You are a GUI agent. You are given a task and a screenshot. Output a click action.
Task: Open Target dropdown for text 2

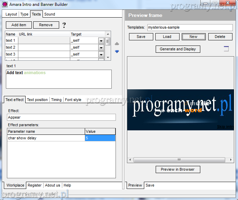(x=101, y=48)
